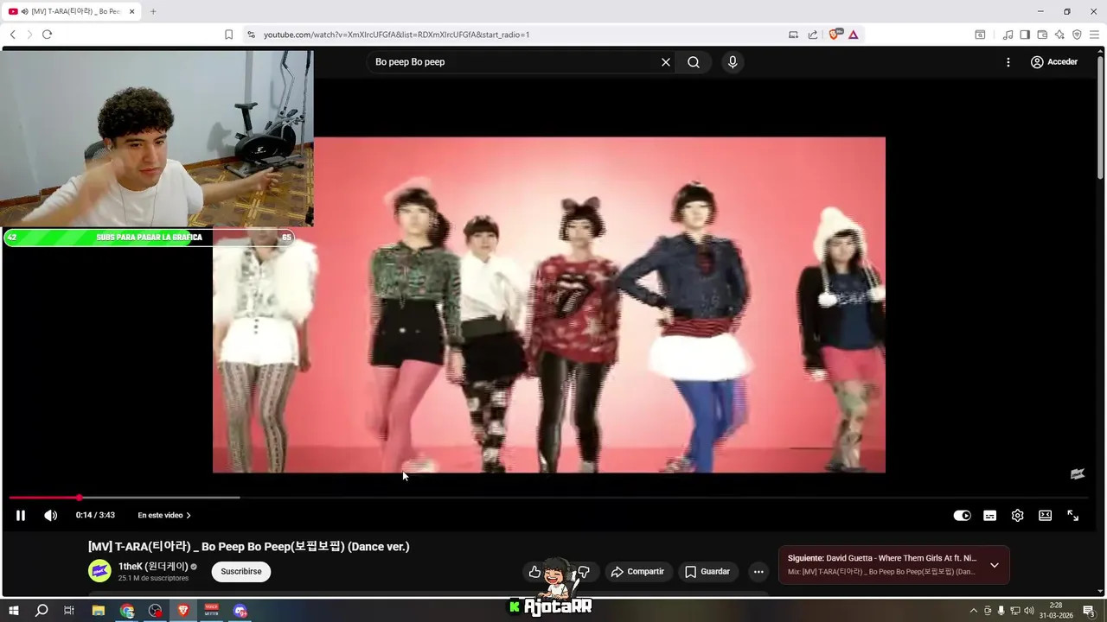This screenshot has height=622, width=1107.
Task: Turn on subtitles with the captions button
Action: tap(989, 516)
